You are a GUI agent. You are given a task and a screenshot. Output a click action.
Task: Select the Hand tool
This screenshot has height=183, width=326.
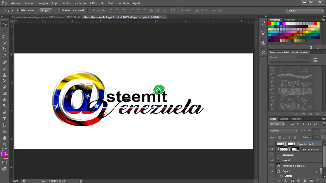5,138
